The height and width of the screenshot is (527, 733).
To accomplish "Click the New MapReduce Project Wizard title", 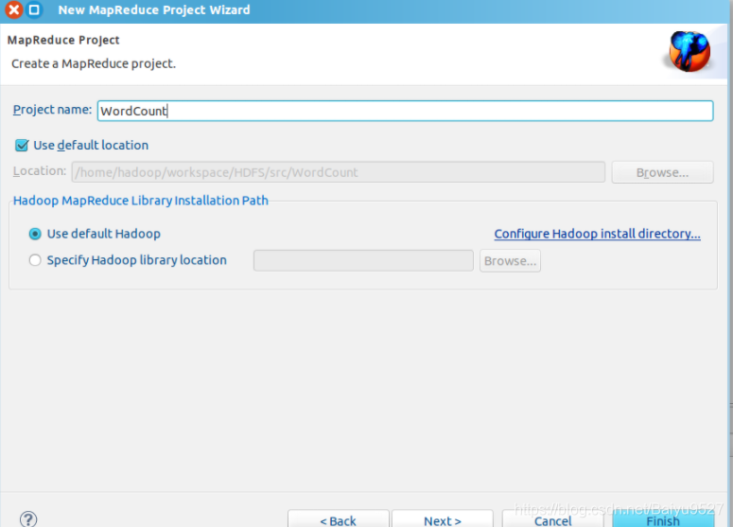I will pos(154,9).
